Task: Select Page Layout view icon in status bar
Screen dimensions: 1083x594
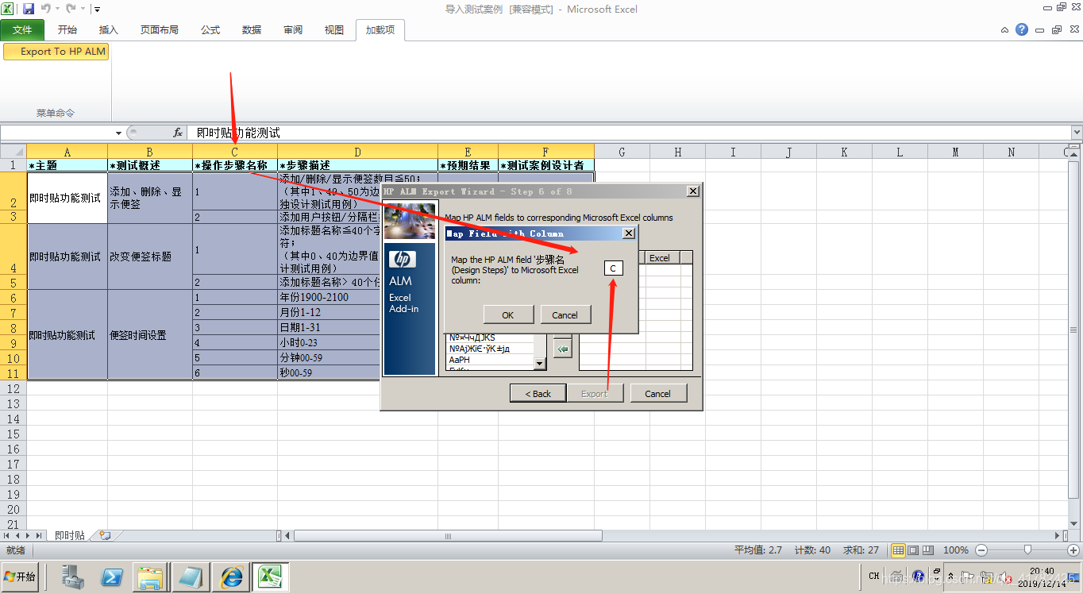Action: coord(913,550)
